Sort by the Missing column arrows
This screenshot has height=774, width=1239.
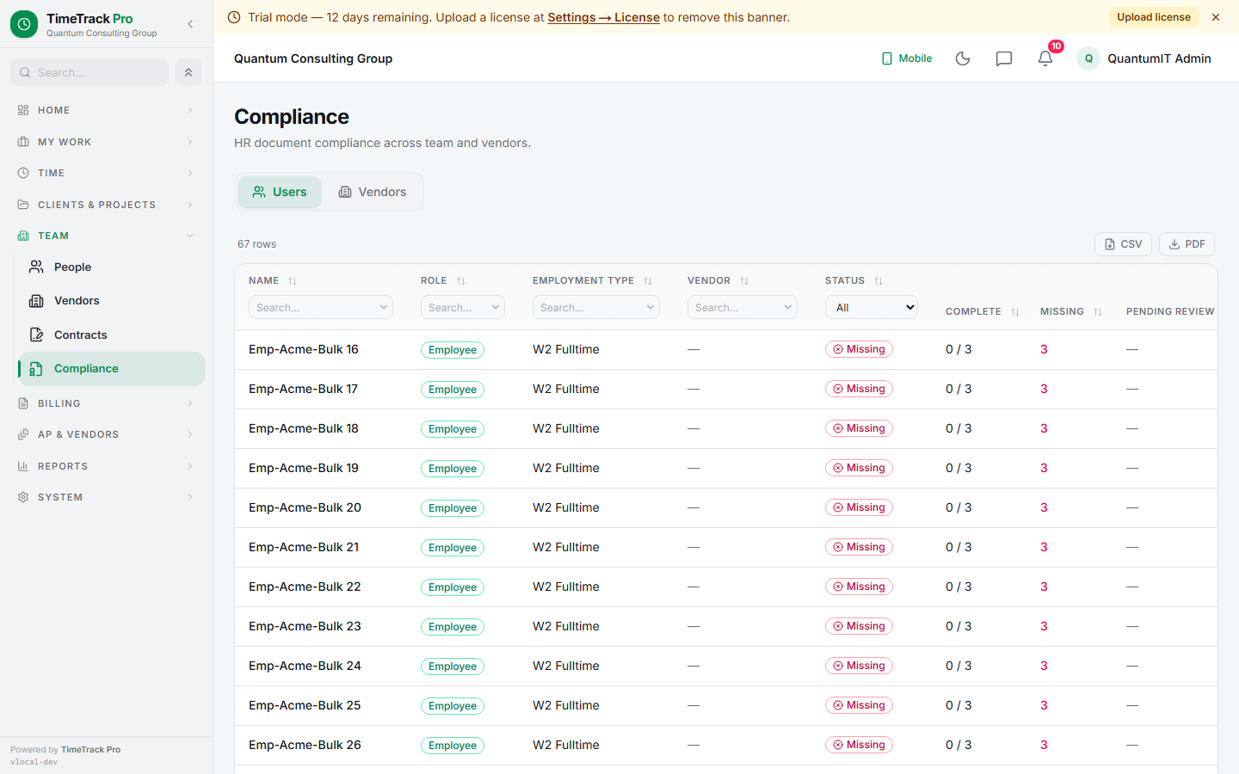tap(1098, 312)
